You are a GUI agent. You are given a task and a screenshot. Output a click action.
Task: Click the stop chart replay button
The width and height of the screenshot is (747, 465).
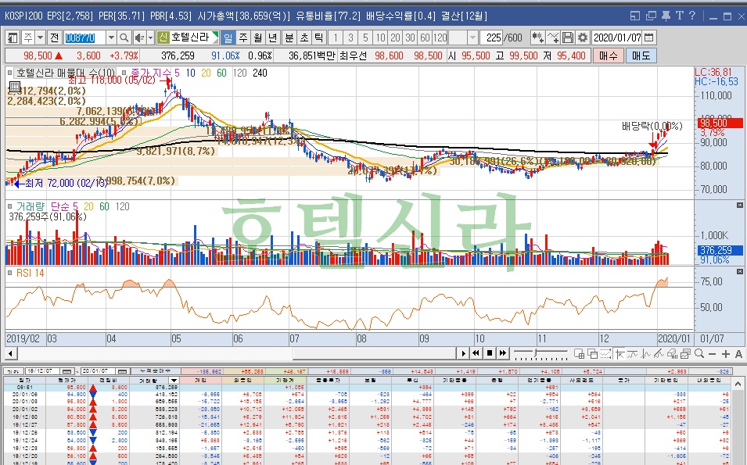(490, 353)
